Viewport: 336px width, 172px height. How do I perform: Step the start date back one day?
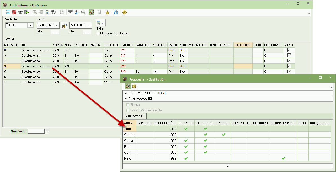coord(53,32)
